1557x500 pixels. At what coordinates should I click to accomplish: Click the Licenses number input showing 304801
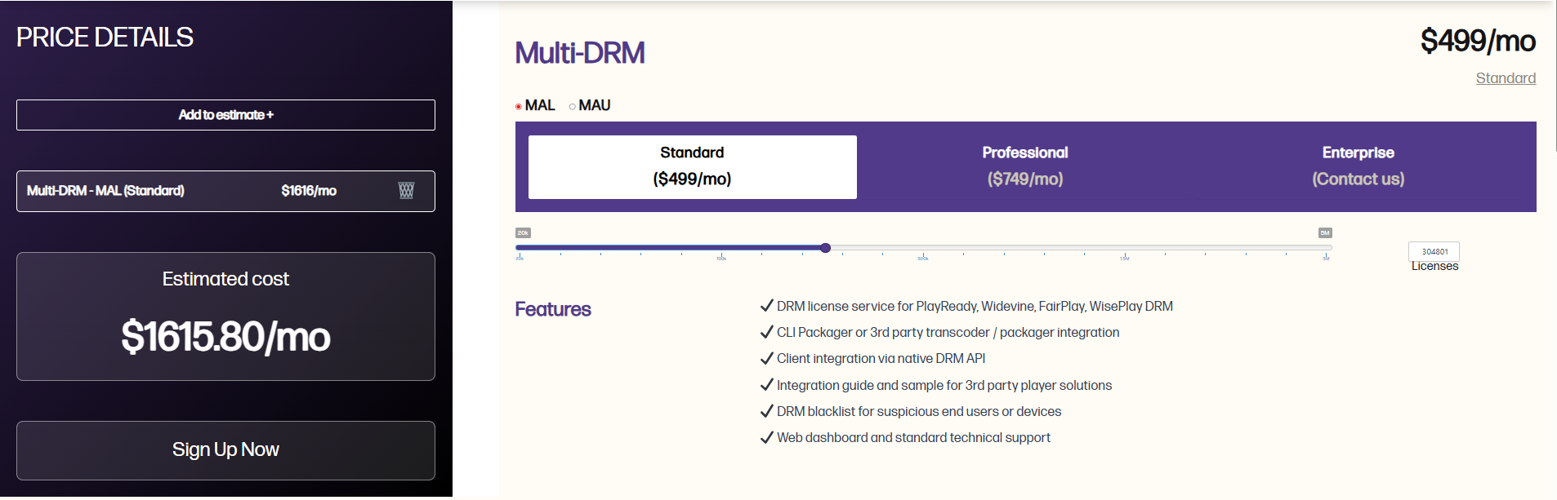tap(1434, 251)
